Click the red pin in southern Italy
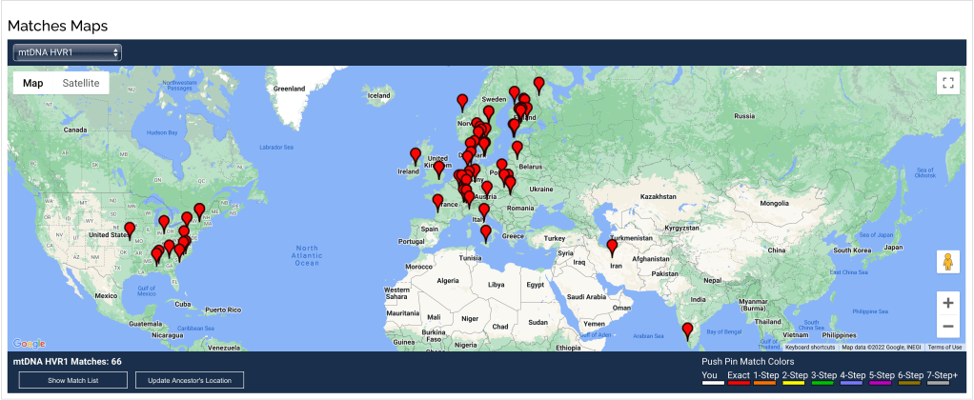The width and height of the screenshot is (974, 400). [486, 231]
